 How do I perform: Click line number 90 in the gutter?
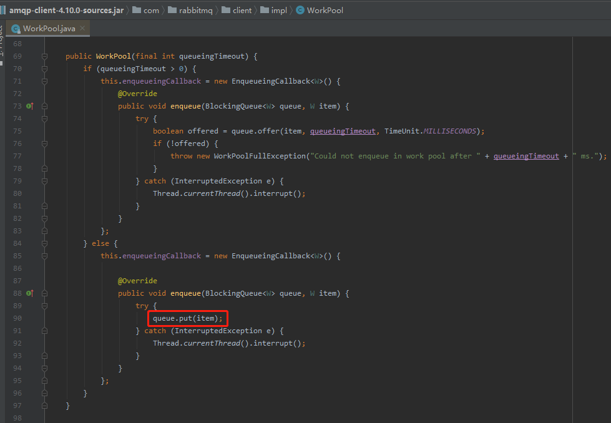pos(17,318)
